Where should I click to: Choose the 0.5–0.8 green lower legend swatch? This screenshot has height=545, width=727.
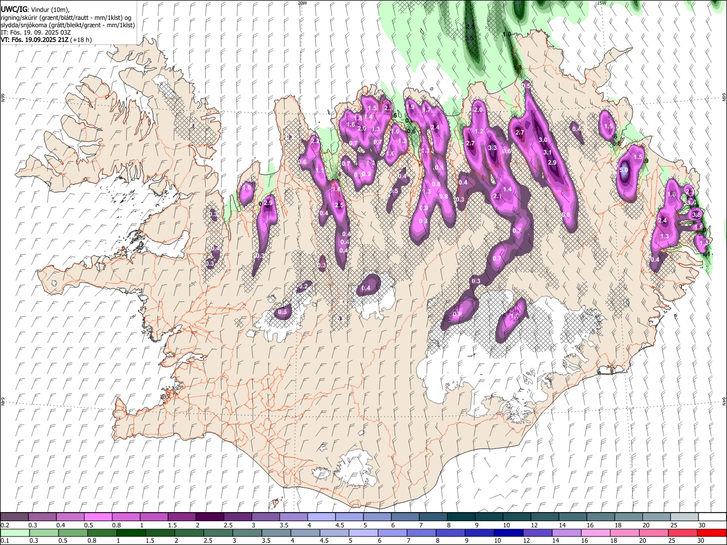[73, 533]
